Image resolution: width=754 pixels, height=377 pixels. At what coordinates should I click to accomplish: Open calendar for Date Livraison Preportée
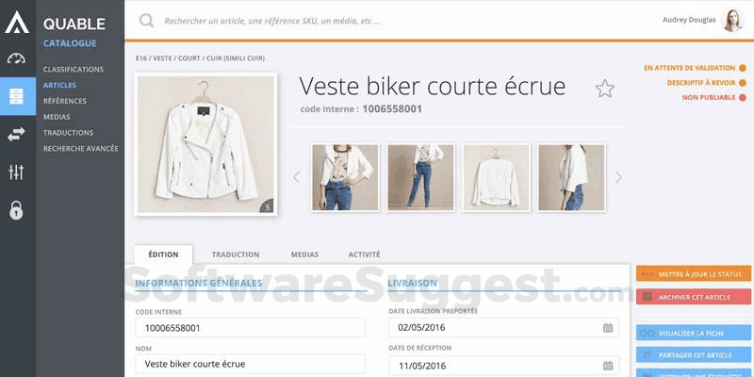click(x=608, y=328)
